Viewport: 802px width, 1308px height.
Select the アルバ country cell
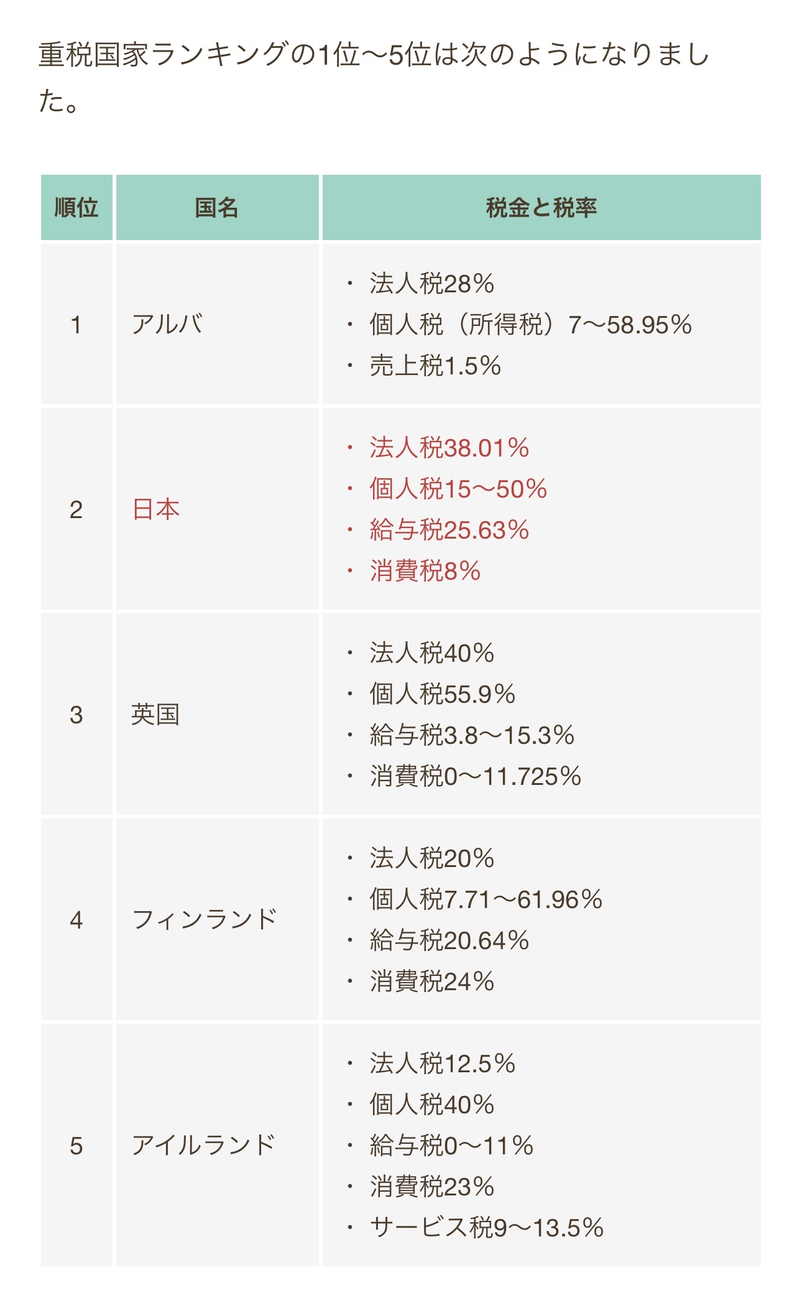pos(167,325)
